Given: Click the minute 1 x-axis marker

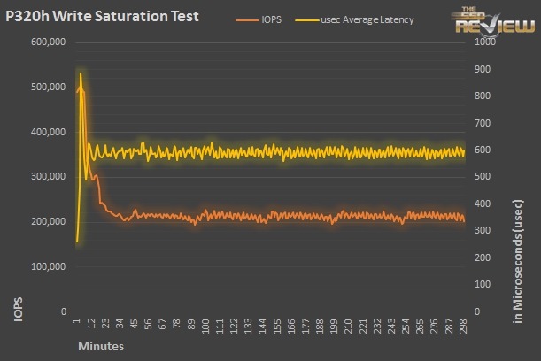Looking at the screenshot, I should pos(77,324).
